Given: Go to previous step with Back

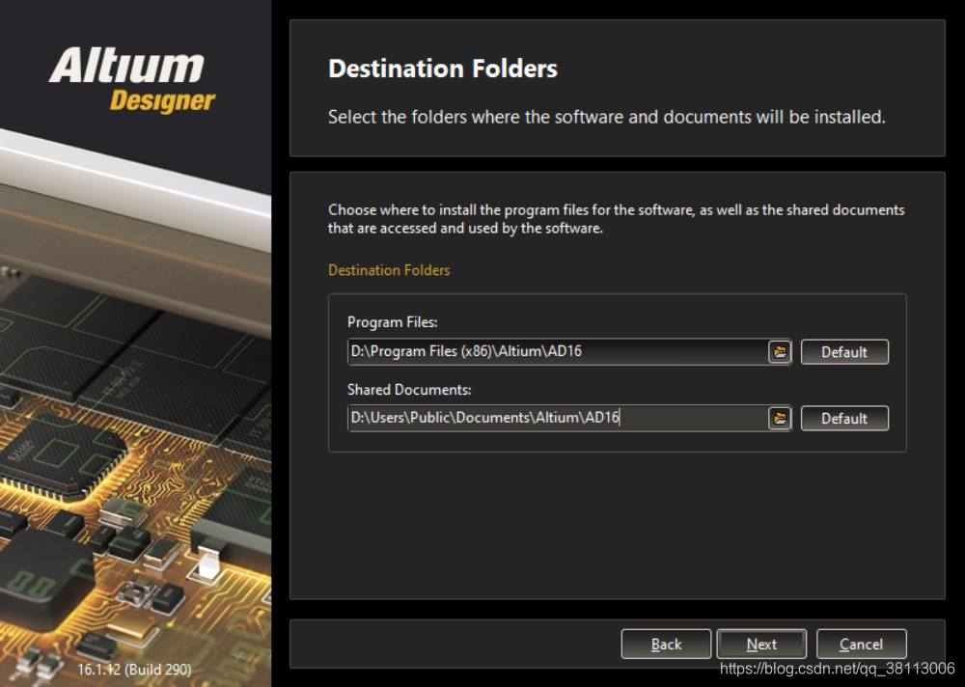Looking at the screenshot, I should pos(666,644).
